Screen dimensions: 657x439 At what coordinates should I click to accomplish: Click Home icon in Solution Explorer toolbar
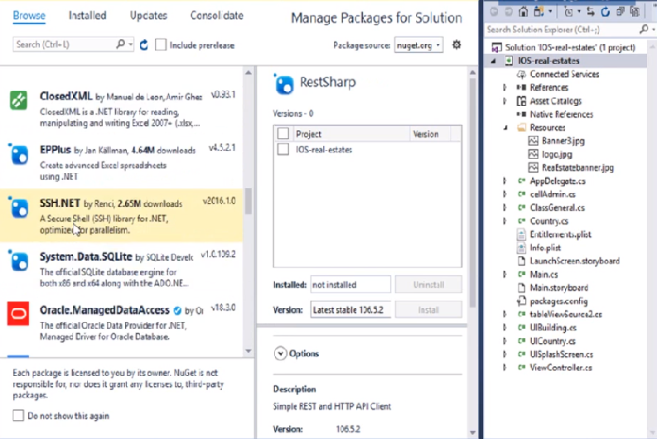[x=523, y=12]
